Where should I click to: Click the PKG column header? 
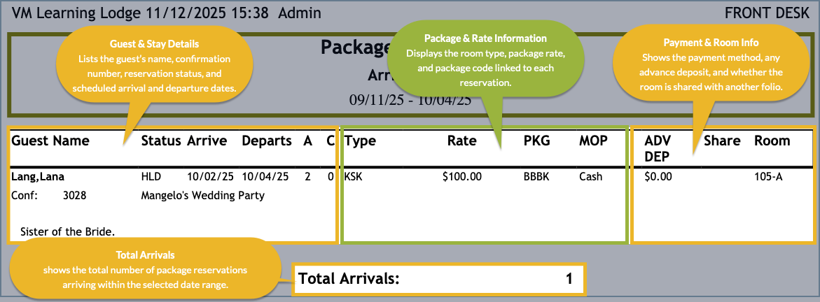[x=537, y=141]
